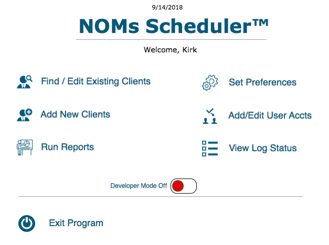329x245 pixels.
Task: Click the Exit Program text
Action: (76, 223)
